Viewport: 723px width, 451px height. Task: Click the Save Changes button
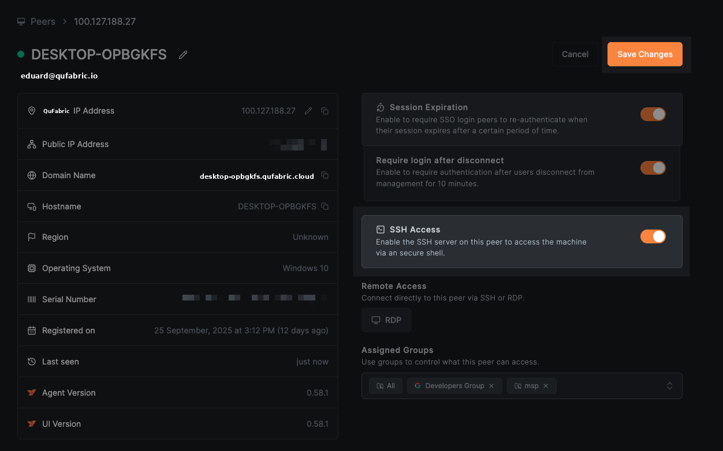point(644,54)
